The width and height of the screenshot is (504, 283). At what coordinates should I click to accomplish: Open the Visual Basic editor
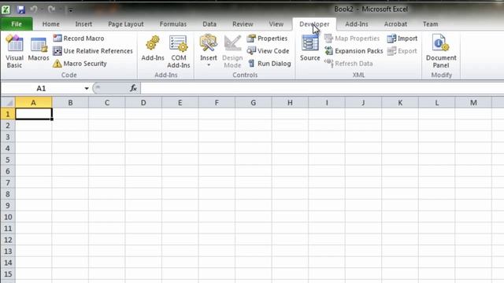[x=14, y=51]
